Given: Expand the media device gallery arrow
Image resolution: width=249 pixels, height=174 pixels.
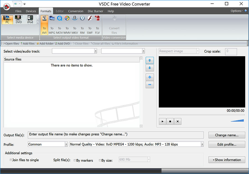Looking at the screenshot, I should [38, 23].
